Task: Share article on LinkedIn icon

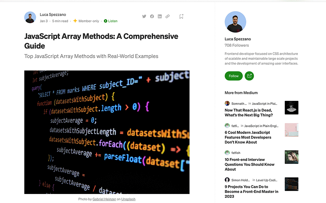Action: [160, 16]
